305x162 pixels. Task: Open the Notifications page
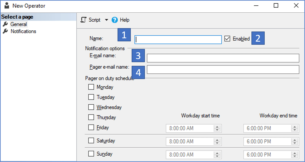tap(23, 31)
